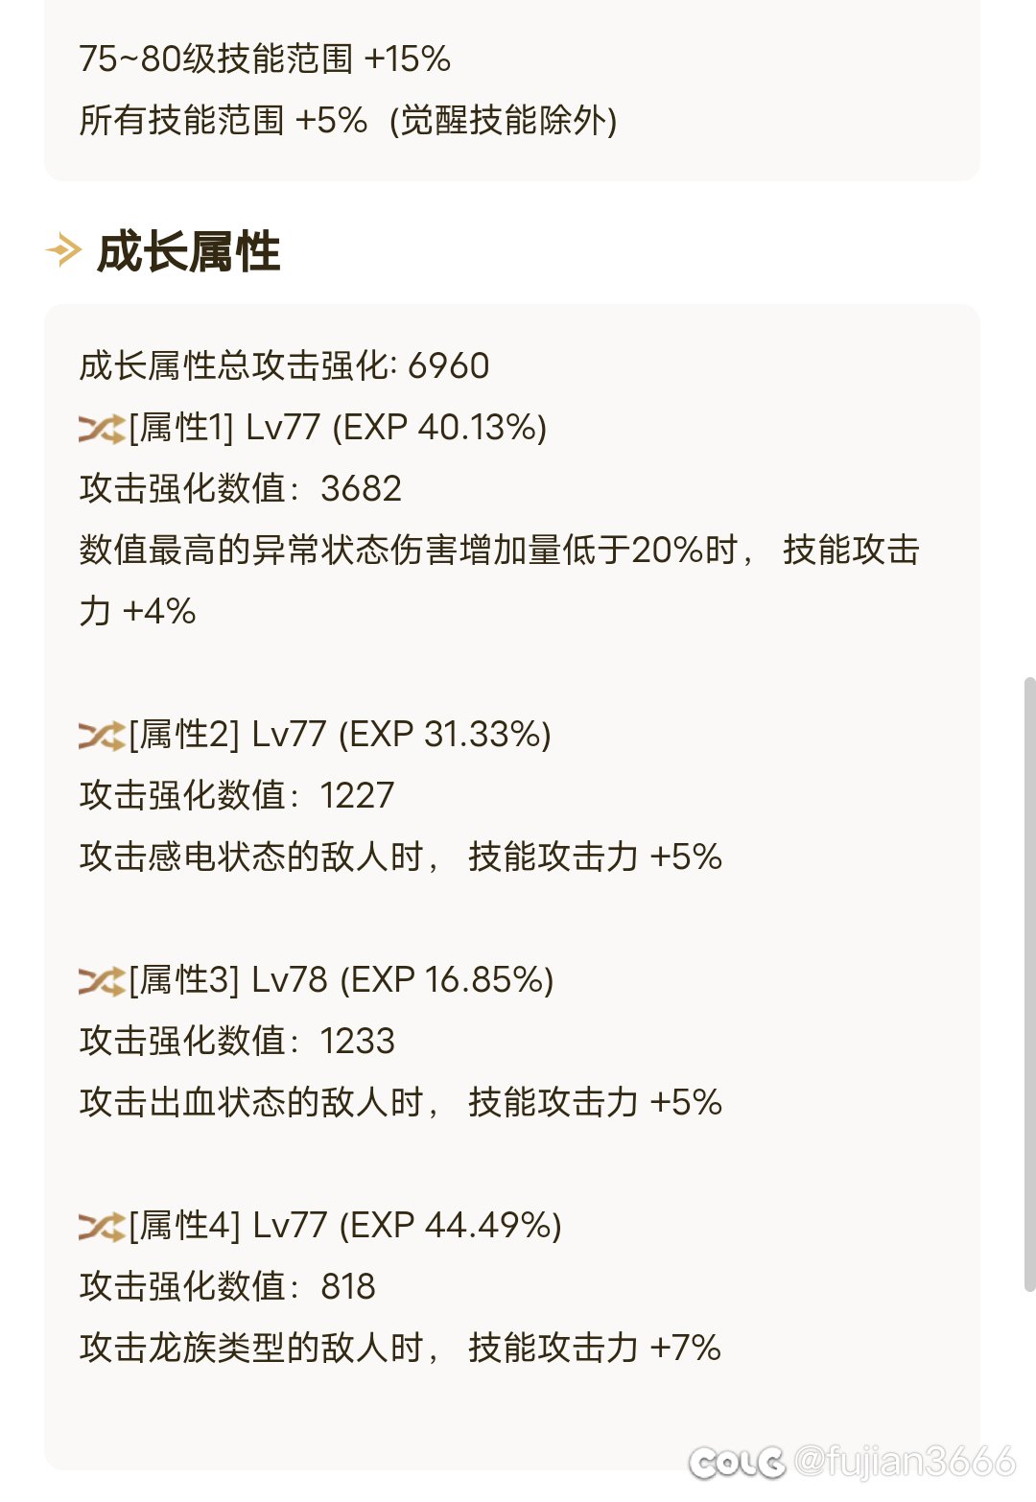Screen dimensions: 1036x1502
Task: Select the [属性3] Lv78 (EXP 16.85%) label
Action: (x=341, y=980)
